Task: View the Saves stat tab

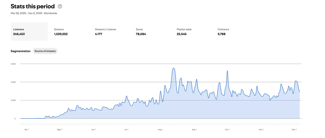Action: tap(152, 32)
